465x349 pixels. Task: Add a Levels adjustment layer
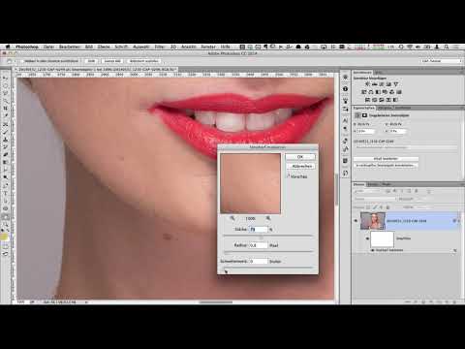click(x=375, y=84)
